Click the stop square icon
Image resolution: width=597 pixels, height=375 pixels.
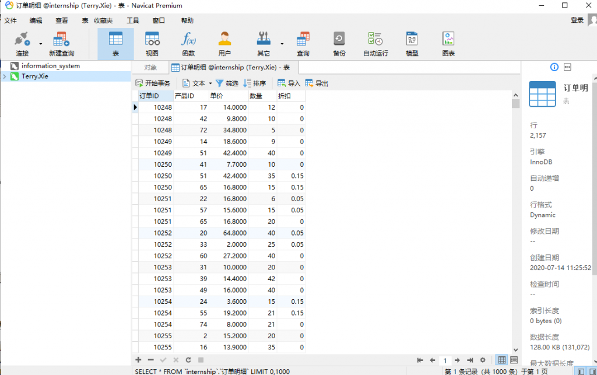click(201, 360)
